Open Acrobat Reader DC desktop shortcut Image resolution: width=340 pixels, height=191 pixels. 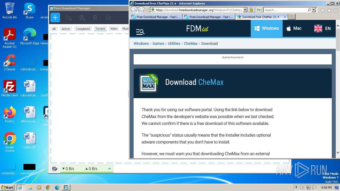10,38
